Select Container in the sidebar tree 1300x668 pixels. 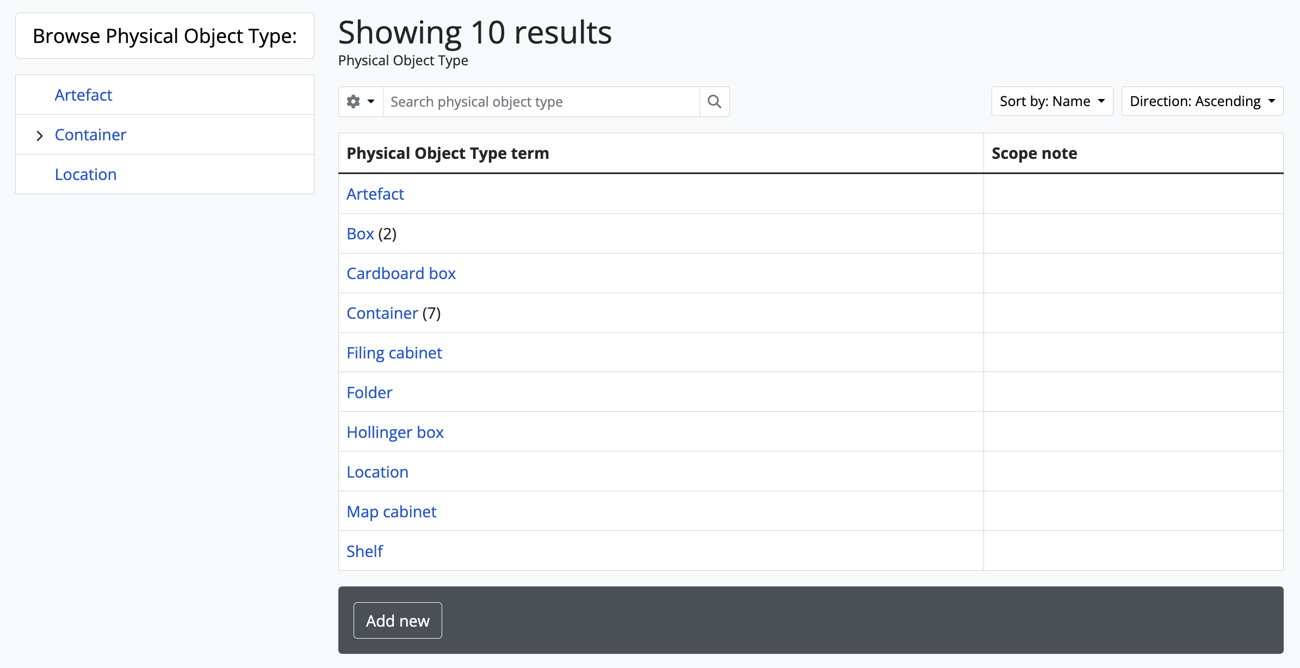(x=90, y=135)
